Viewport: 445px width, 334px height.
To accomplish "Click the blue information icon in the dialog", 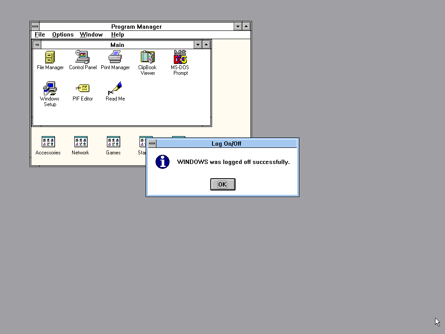I will (x=163, y=162).
